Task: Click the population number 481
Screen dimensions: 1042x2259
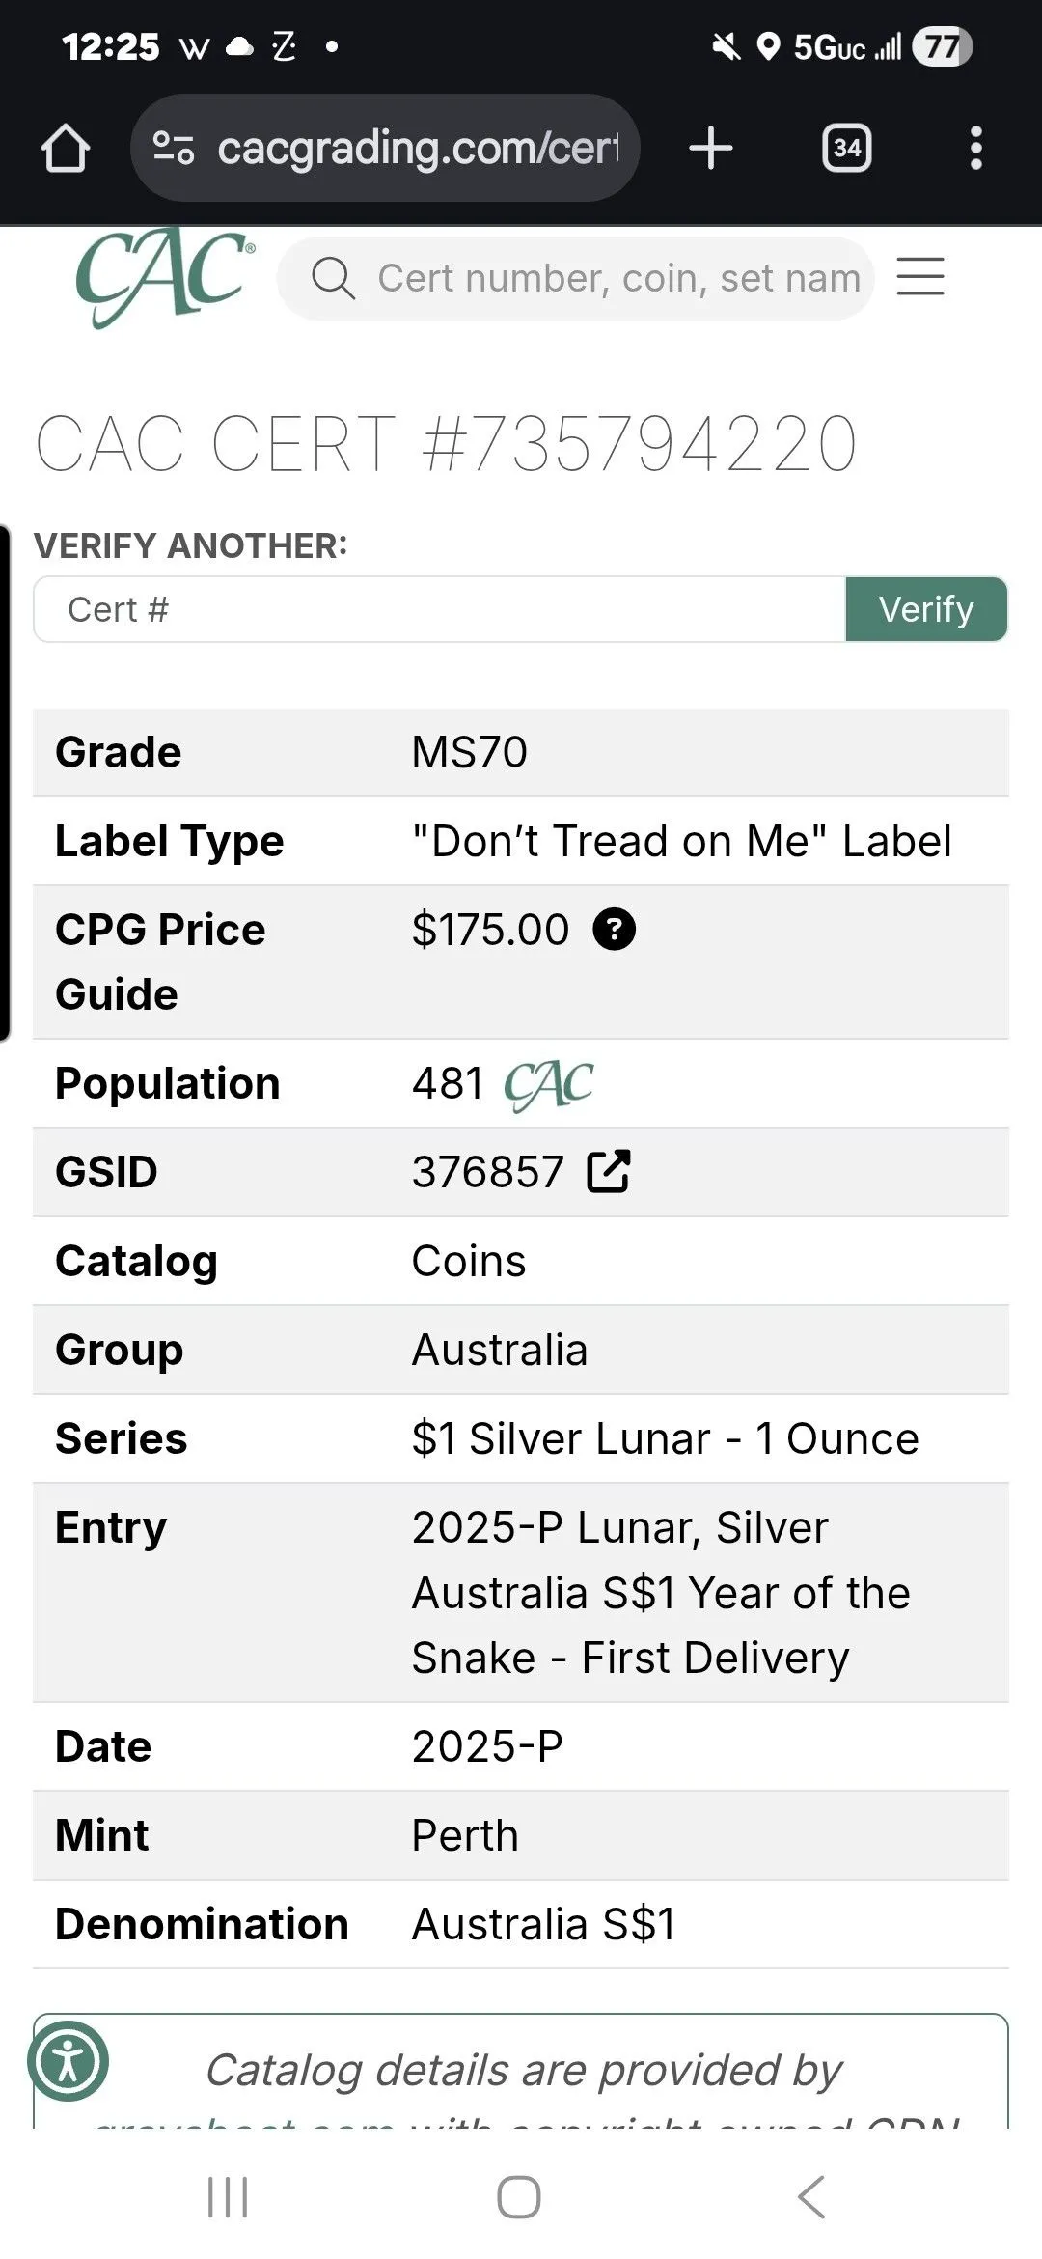Action: coord(448,1083)
